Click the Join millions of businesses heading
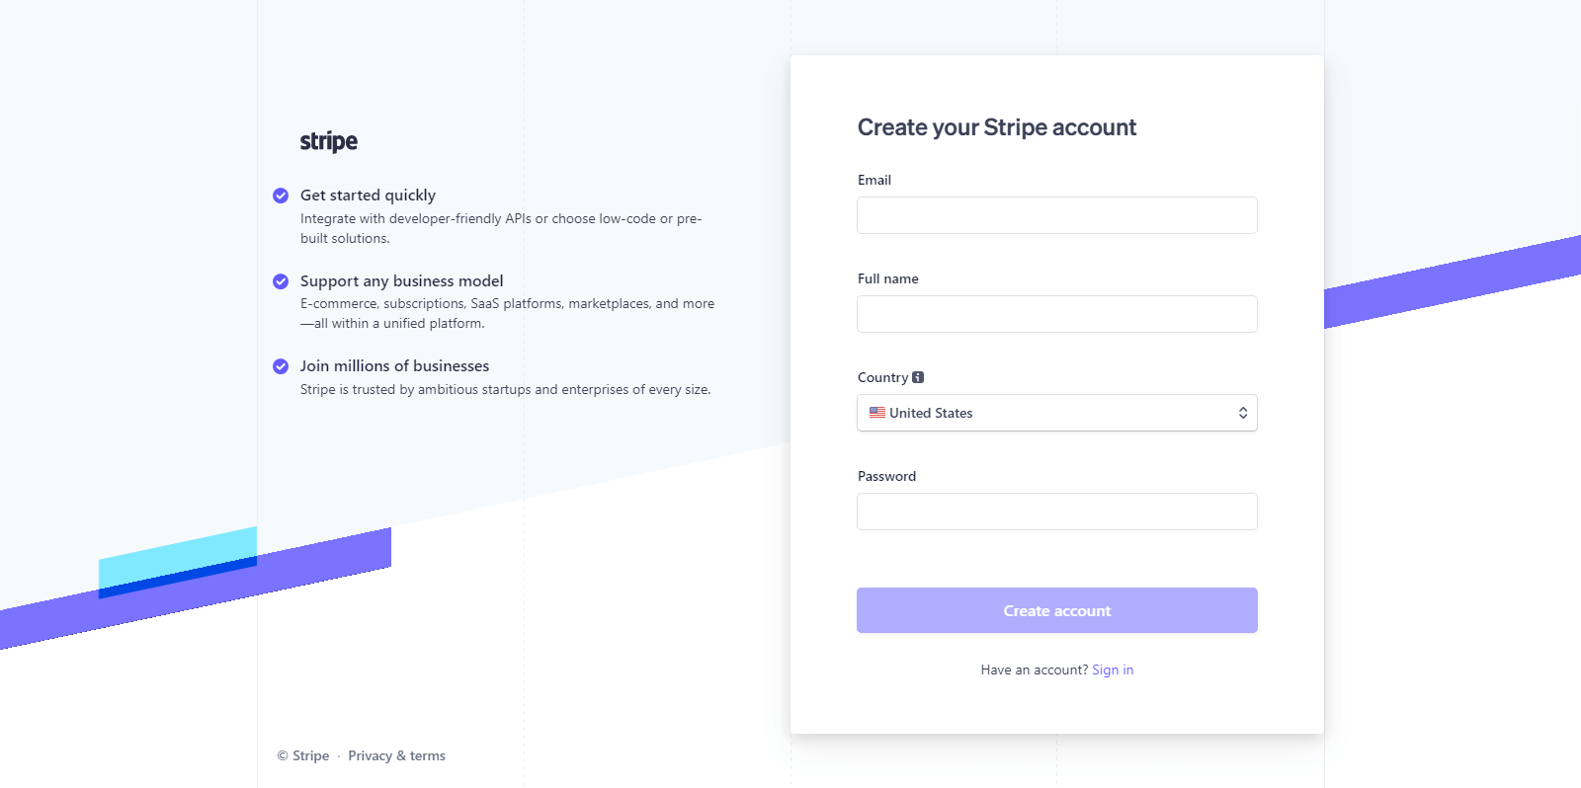The width and height of the screenshot is (1581, 788). (x=395, y=366)
